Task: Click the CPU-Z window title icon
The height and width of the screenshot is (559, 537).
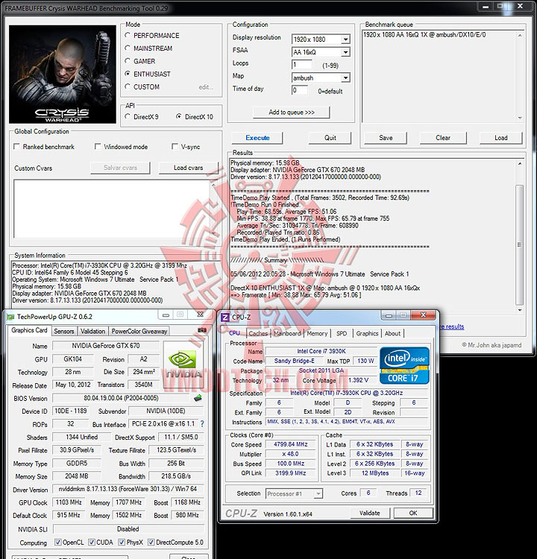Action: pos(225,317)
